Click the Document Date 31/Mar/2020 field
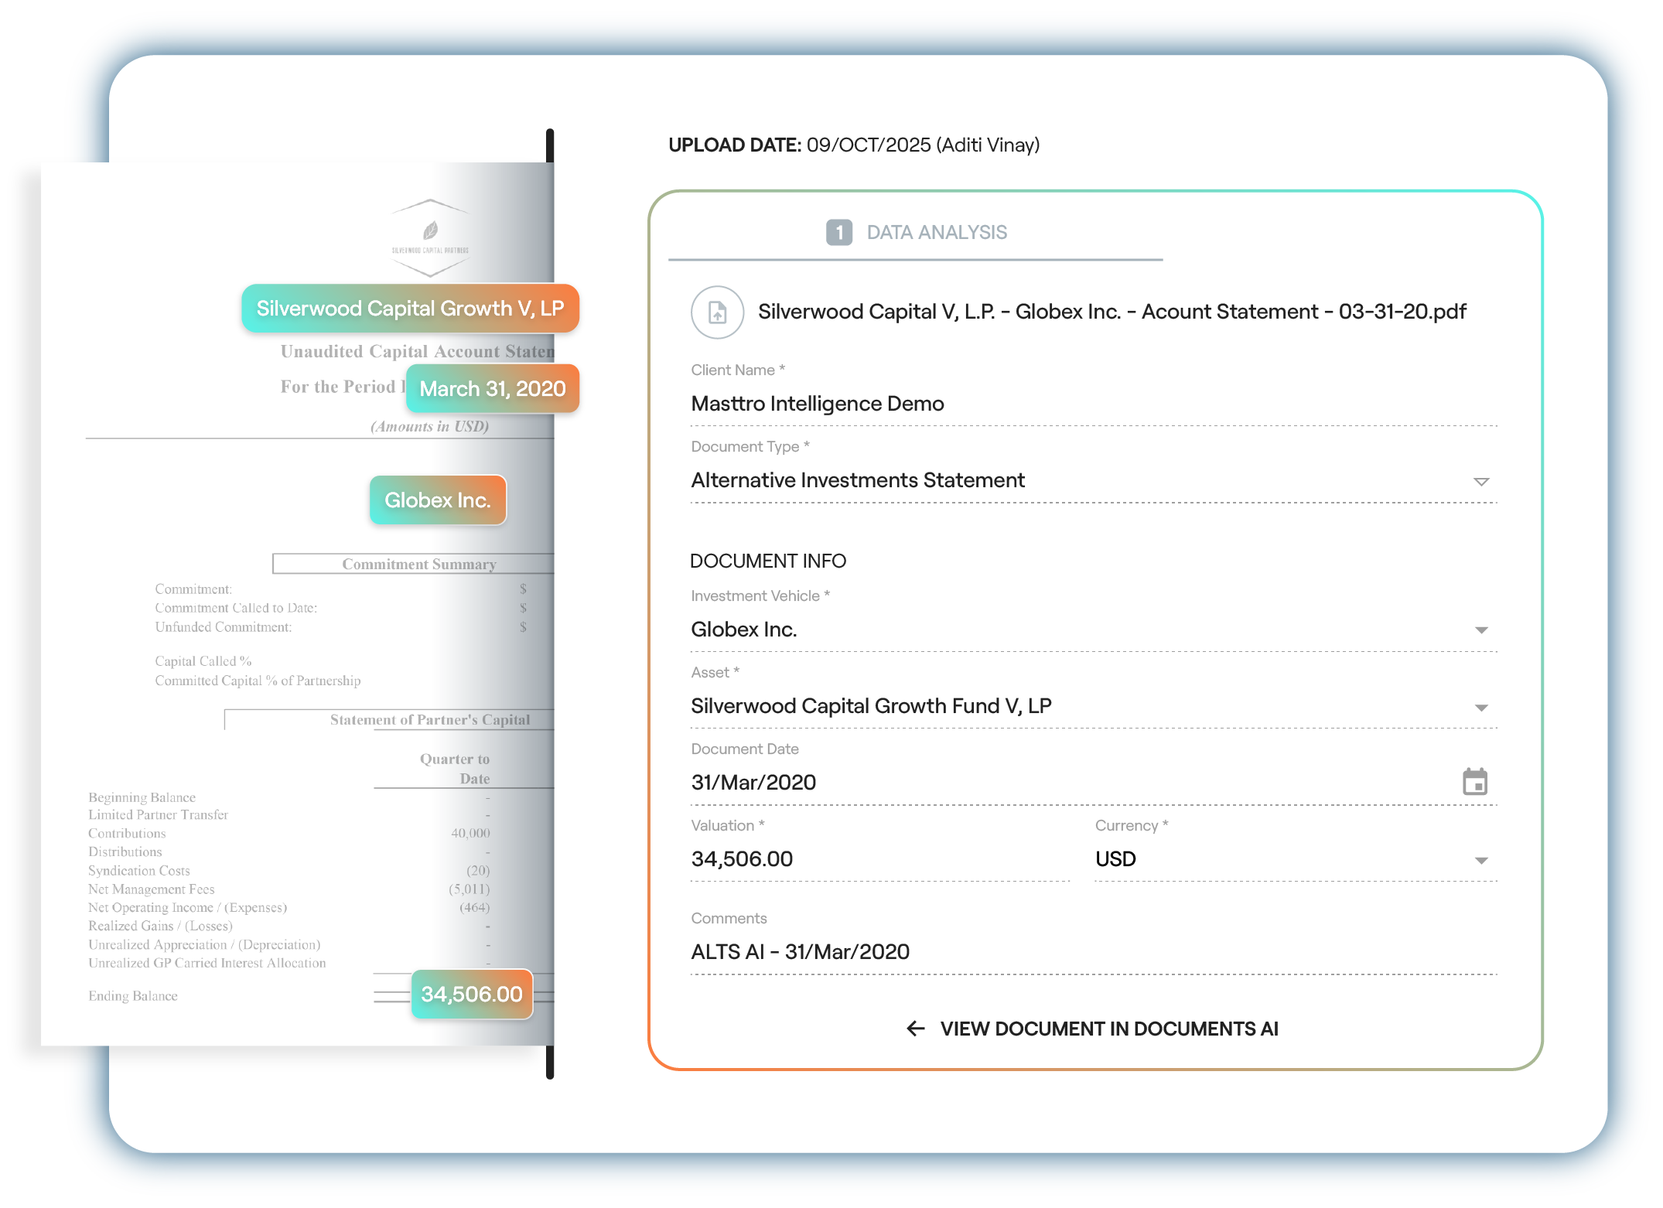Screen dimensions: 1663x1208 point(753,783)
